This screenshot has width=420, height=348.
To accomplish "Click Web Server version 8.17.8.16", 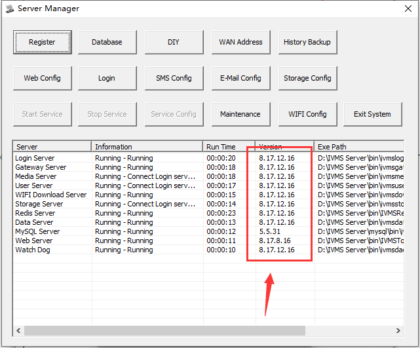I will [x=275, y=241].
